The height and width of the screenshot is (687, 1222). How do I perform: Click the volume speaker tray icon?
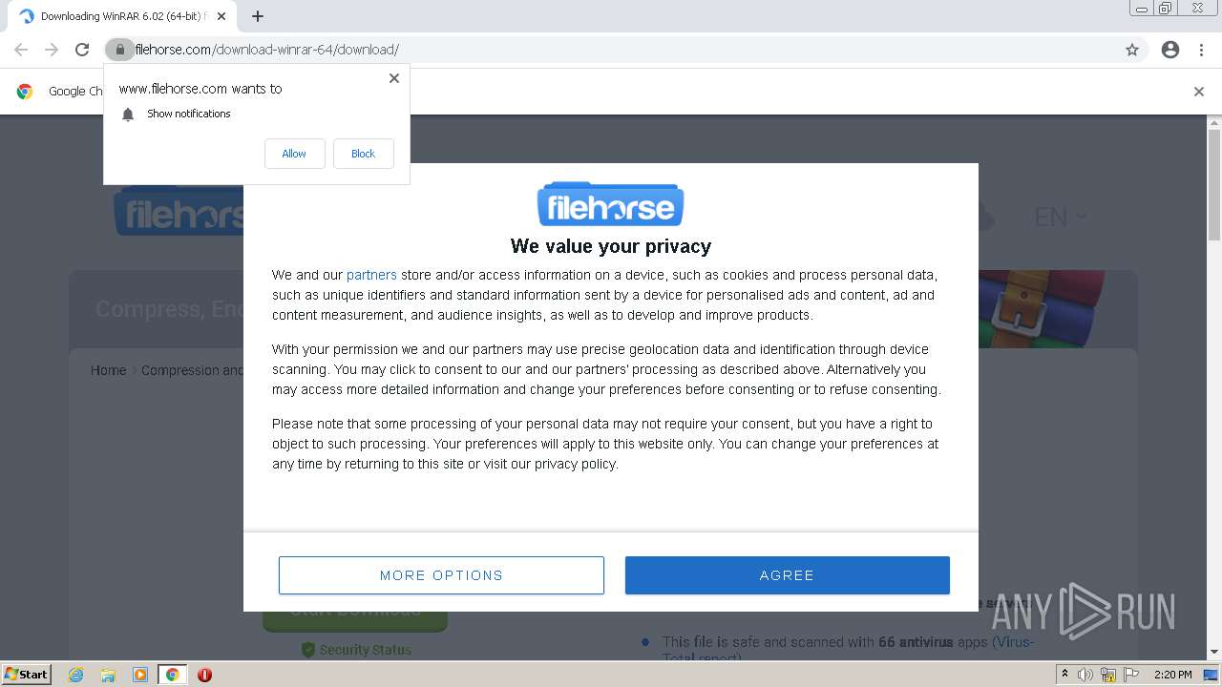[1085, 675]
